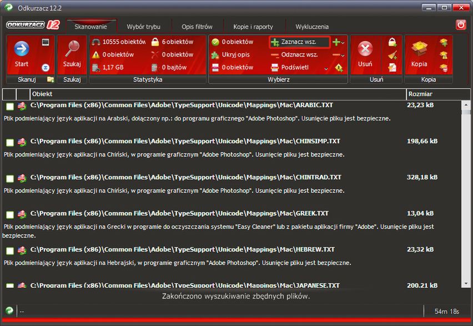473x326 pixels.
Task: Switch to the Opis filtrów tab
Action: (197, 27)
